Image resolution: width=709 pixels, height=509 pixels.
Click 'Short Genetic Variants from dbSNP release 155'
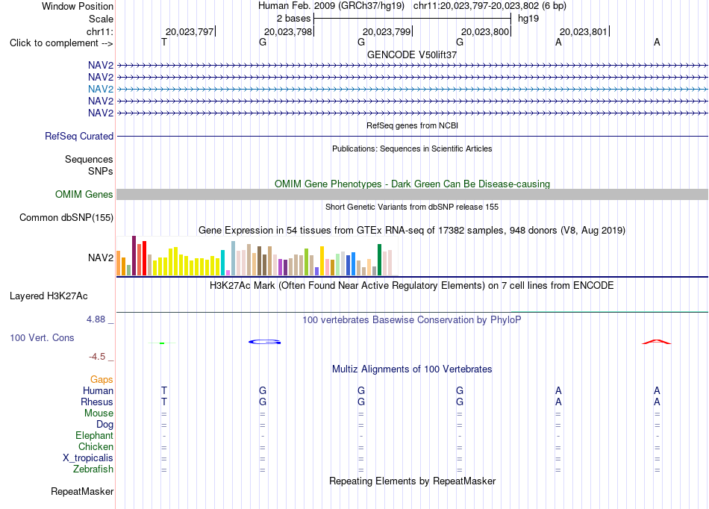pyautogui.click(x=412, y=207)
